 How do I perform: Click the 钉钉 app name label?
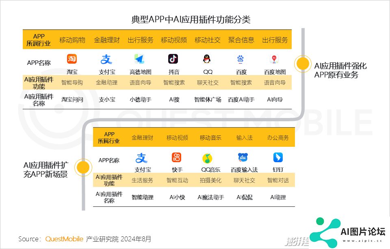278,170
